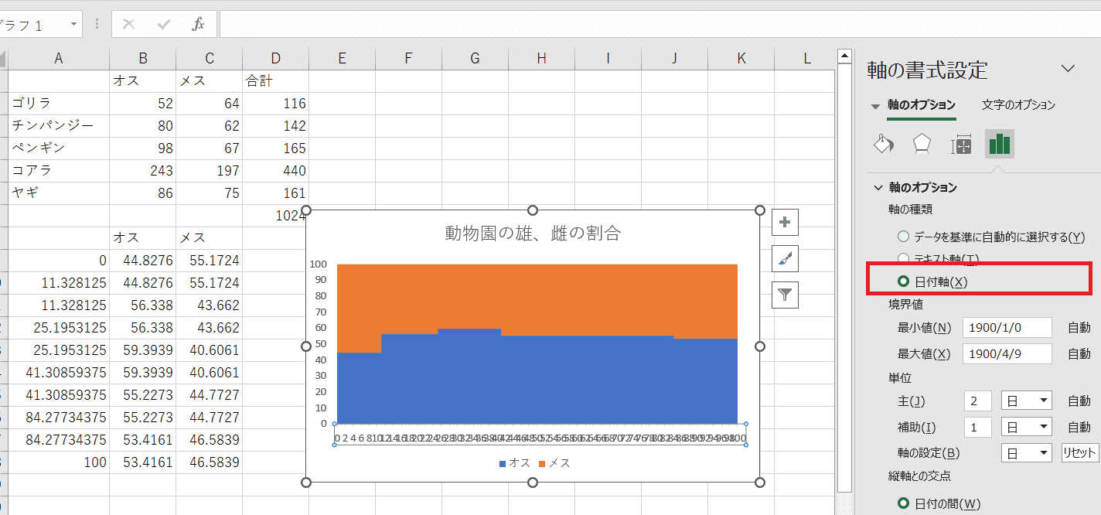The image size is (1101, 515).
Task: Click the Chart Elements plus button
Action: (785, 222)
